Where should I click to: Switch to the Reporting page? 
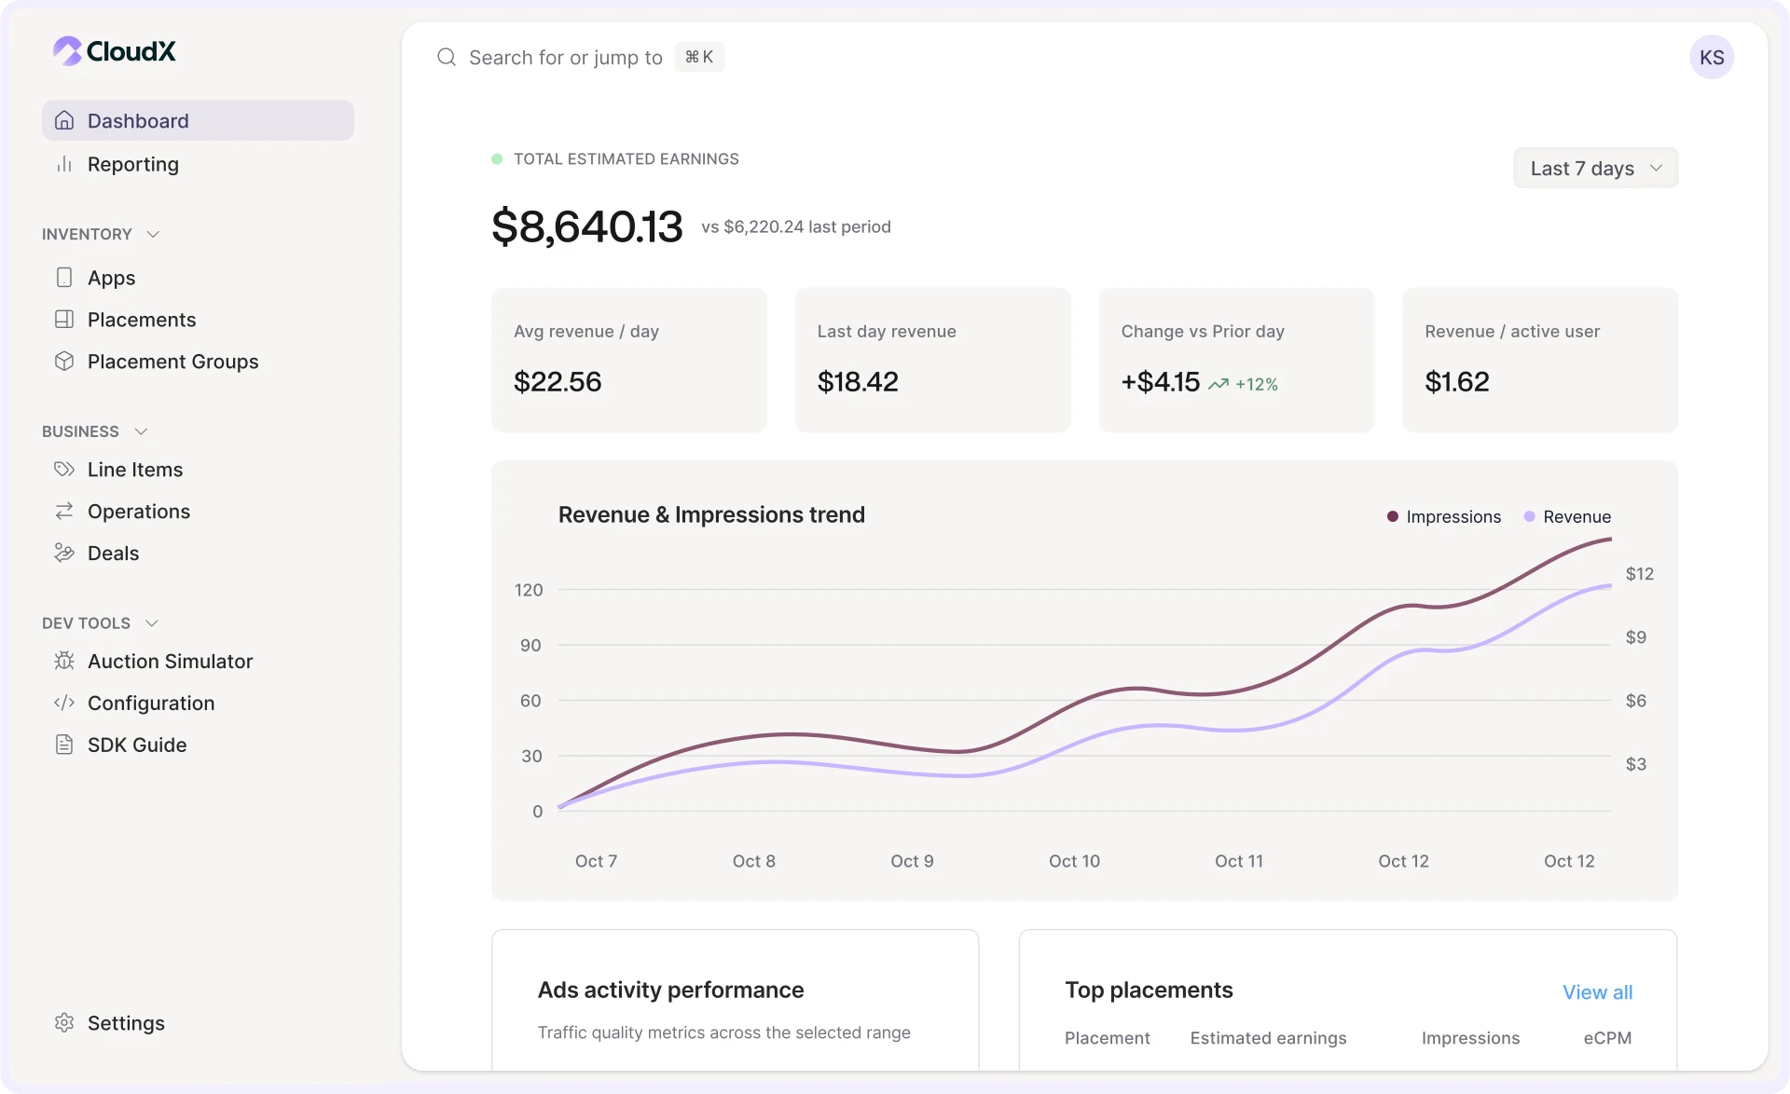(x=131, y=164)
